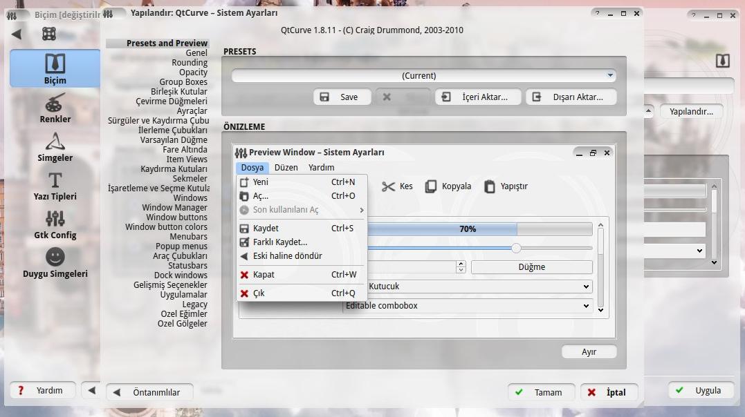
Task: Click the Uygula button in background window
Action: (701, 391)
